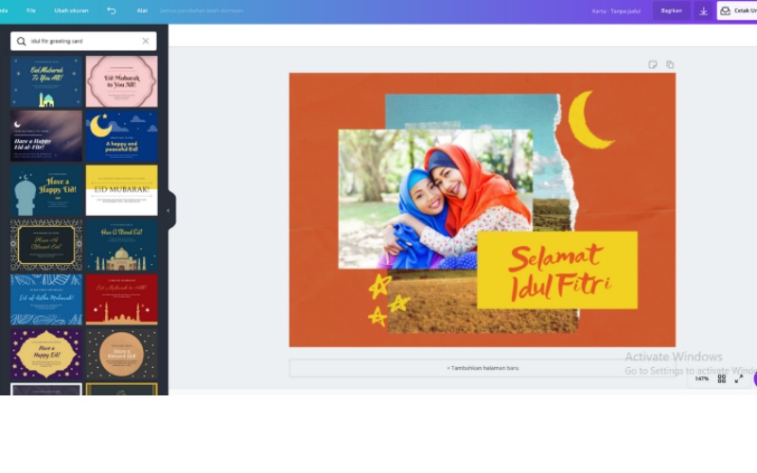This screenshot has width=757, height=473.
Task: Open grid view icon near zoom
Action: (721, 379)
